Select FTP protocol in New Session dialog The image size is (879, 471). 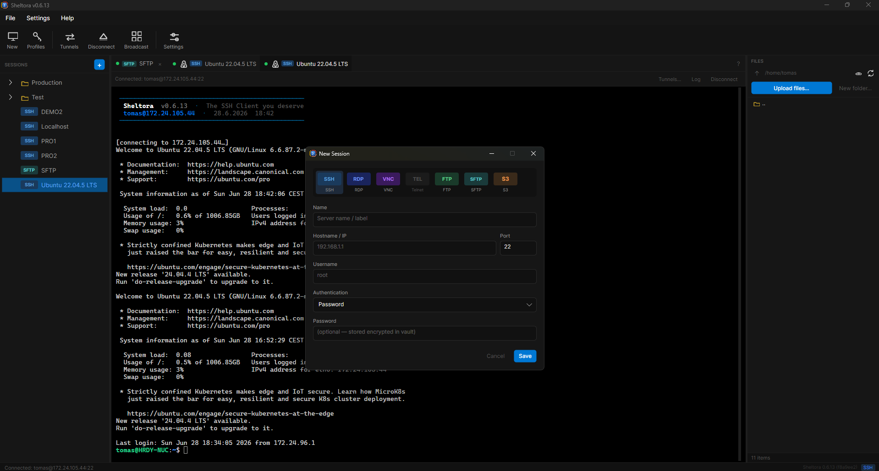(447, 182)
